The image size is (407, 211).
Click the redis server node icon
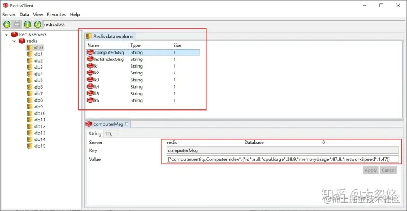coord(22,41)
